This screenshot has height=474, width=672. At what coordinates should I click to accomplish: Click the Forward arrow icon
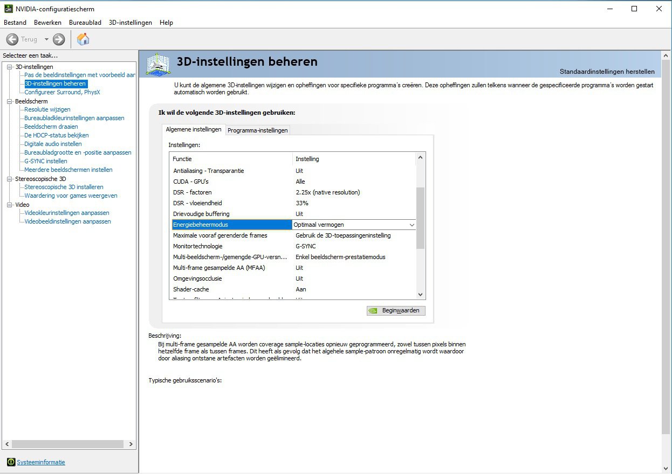(59, 39)
